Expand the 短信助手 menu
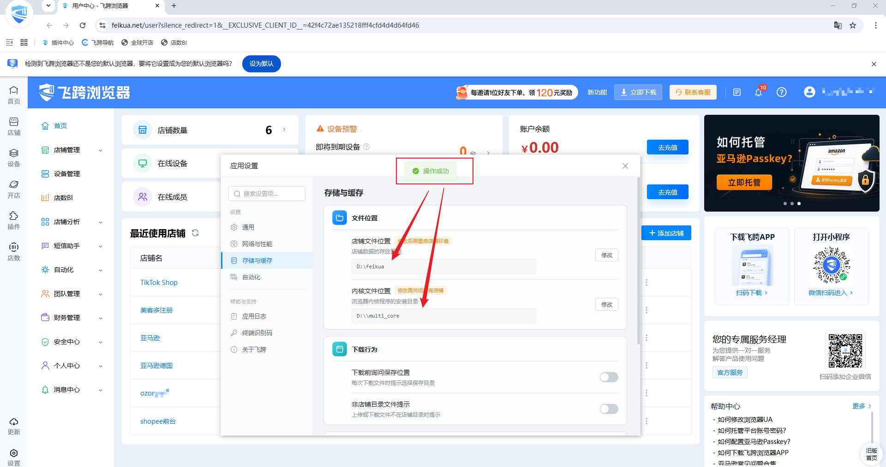 [72, 246]
